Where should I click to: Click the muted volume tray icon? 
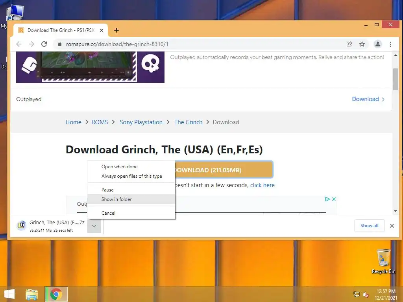pos(366,295)
